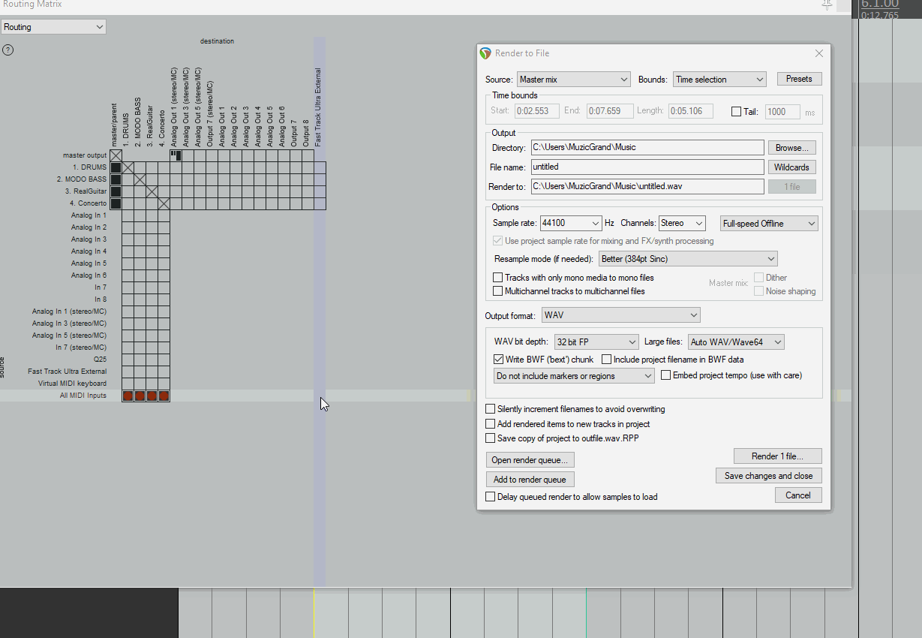Toggle All MIDI Inputs to 3. RealGuitar cell
This screenshot has height=638, width=922.
click(x=152, y=396)
